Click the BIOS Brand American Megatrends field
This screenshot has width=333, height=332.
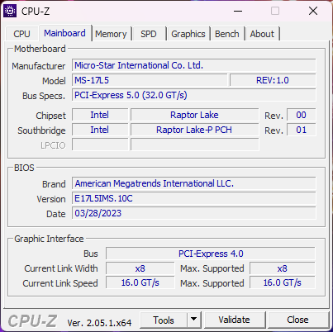[x=194, y=183]
